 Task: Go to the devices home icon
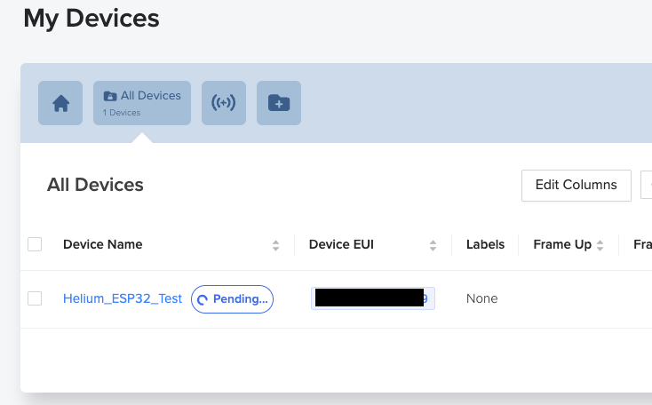point(60,103)
